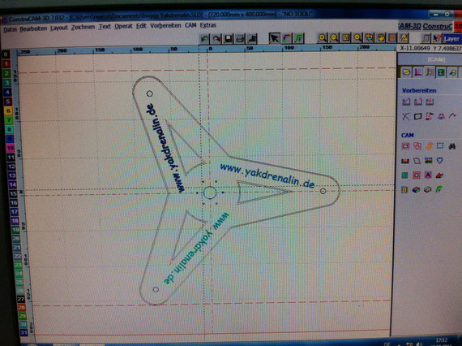Screen dimensions: 462x346
Task: Click the pink square frame icon in CAM section
Action: tap(417, 175)
